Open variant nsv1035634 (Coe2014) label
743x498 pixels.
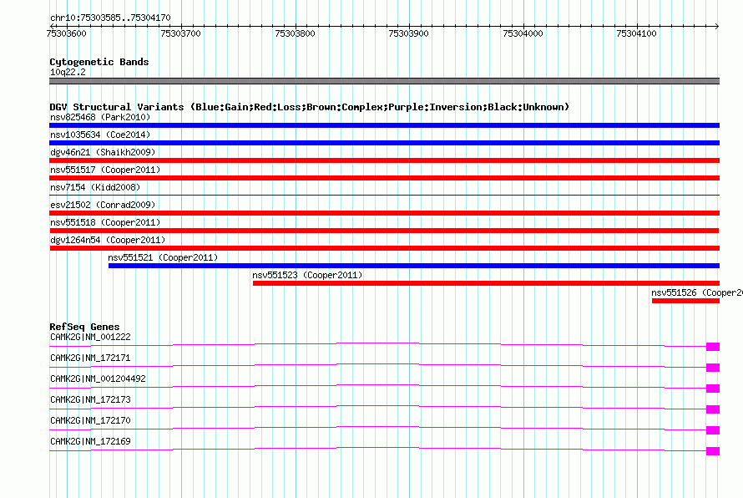tap(100, 135)
